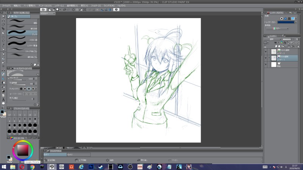Click the Undo arrow icon
The image size is (303, 170).
(x=64, y=10)
